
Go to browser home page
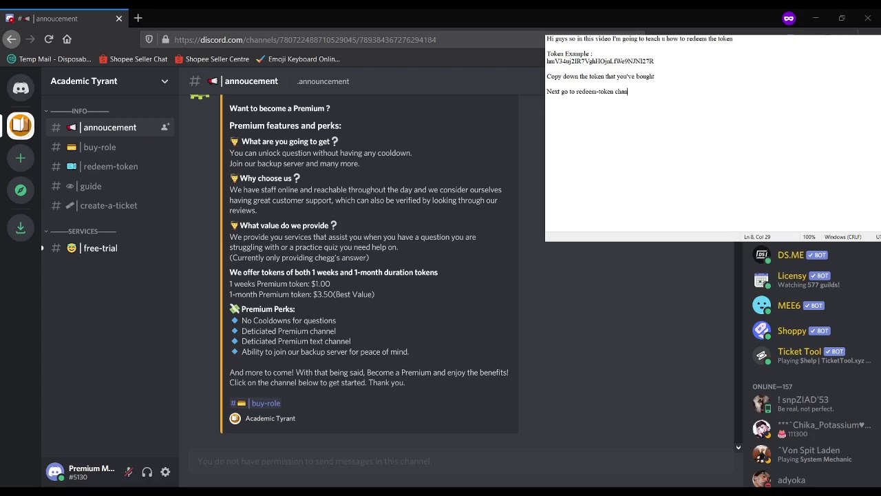[67, 39]
